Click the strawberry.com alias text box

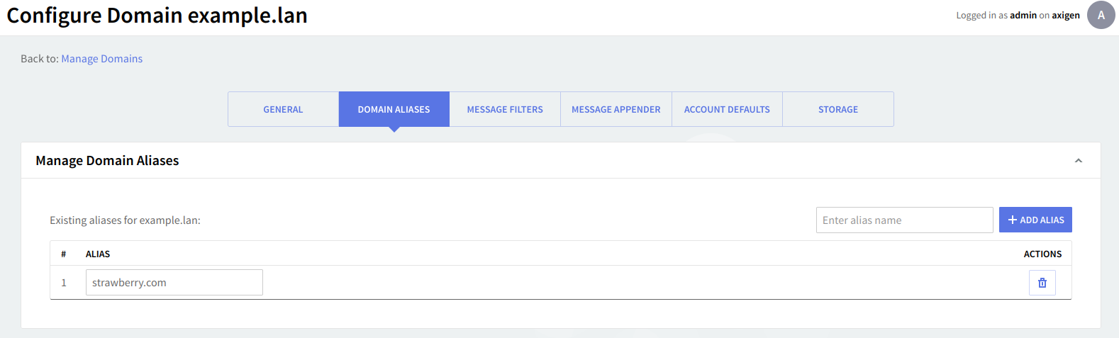click(x=174, y=282)
